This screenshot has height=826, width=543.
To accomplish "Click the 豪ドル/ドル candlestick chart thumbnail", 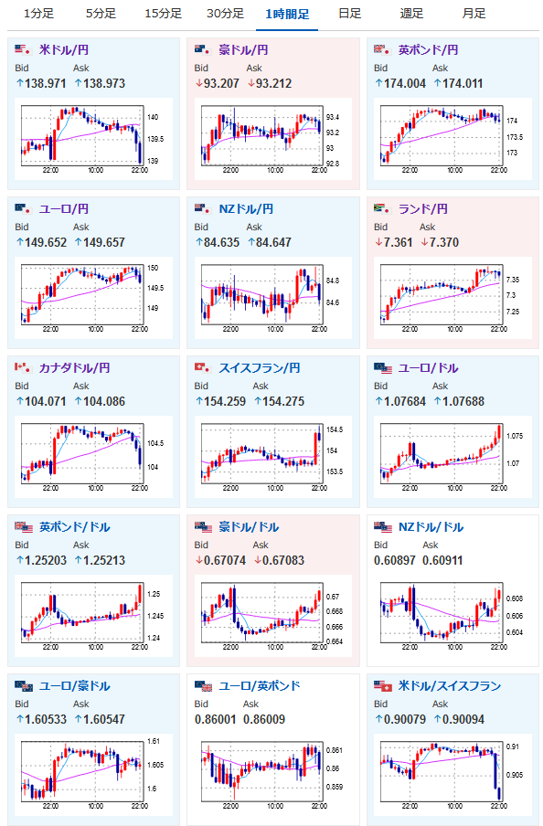I will click(272, 617).
